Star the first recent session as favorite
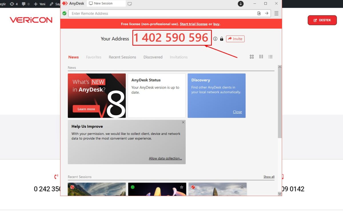The image size is (343, 214). click(121, 187)
